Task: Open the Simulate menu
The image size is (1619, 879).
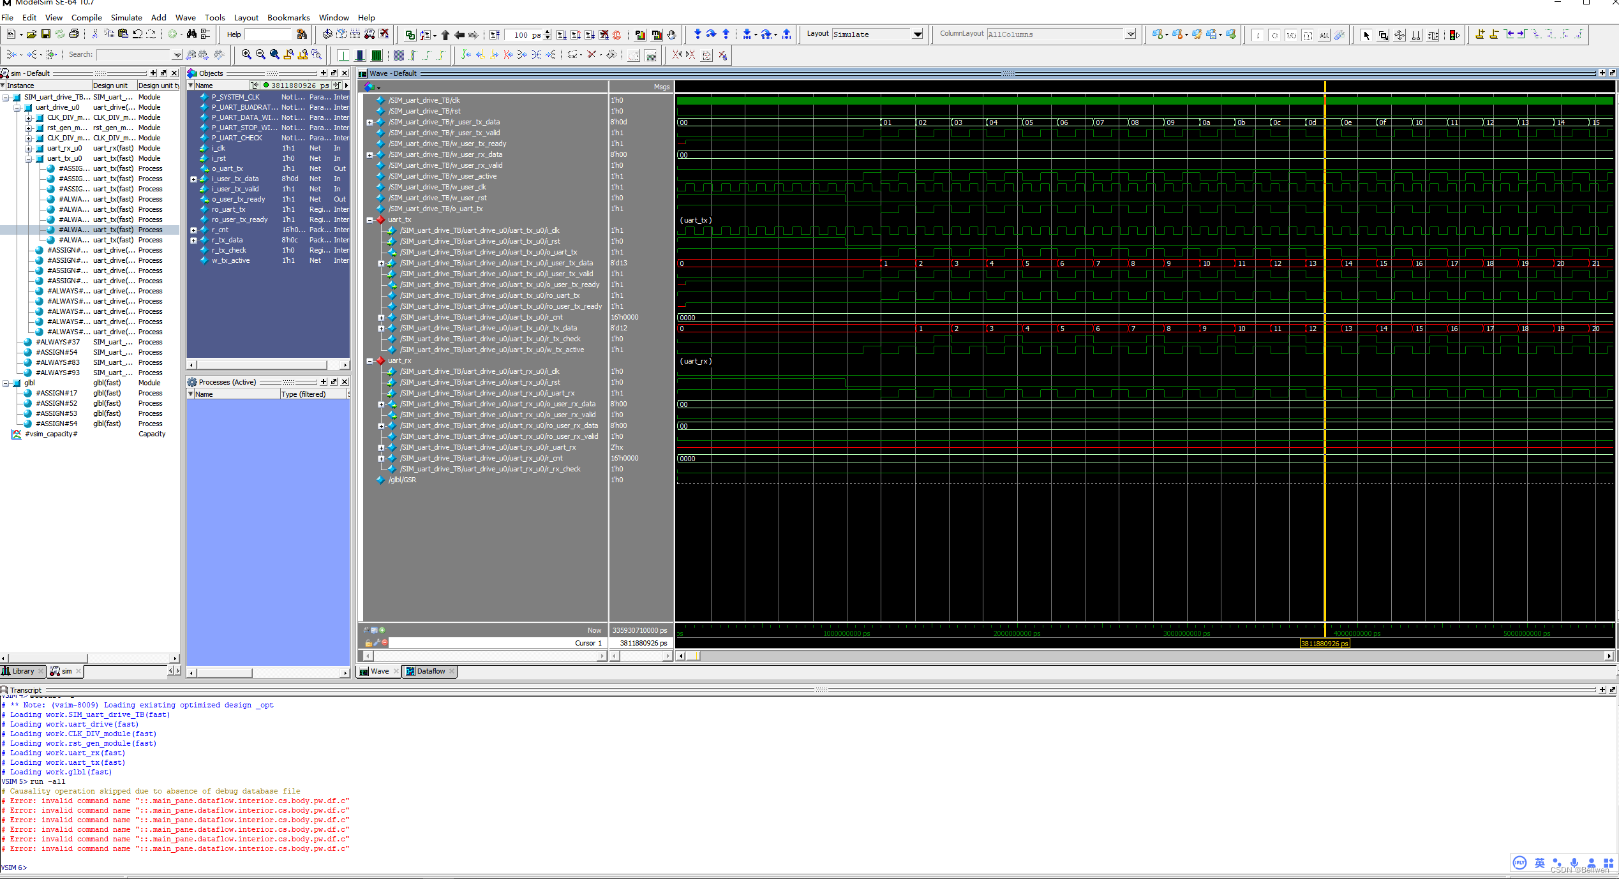Action: pyautogui.click(x=126, y=17)
